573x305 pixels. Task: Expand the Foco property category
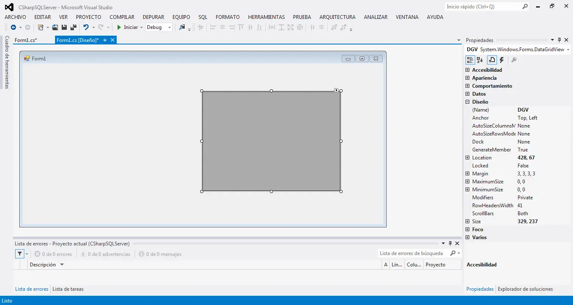[468, 229]
